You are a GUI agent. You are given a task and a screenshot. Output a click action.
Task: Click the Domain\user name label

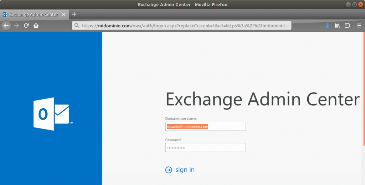point(181,118)
